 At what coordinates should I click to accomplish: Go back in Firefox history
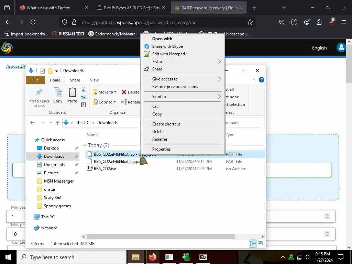click(8, 22)
